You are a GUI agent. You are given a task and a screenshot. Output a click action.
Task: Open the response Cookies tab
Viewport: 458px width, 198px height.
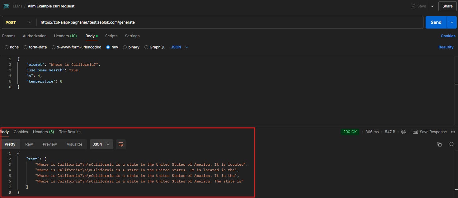(x=21, y=132)
